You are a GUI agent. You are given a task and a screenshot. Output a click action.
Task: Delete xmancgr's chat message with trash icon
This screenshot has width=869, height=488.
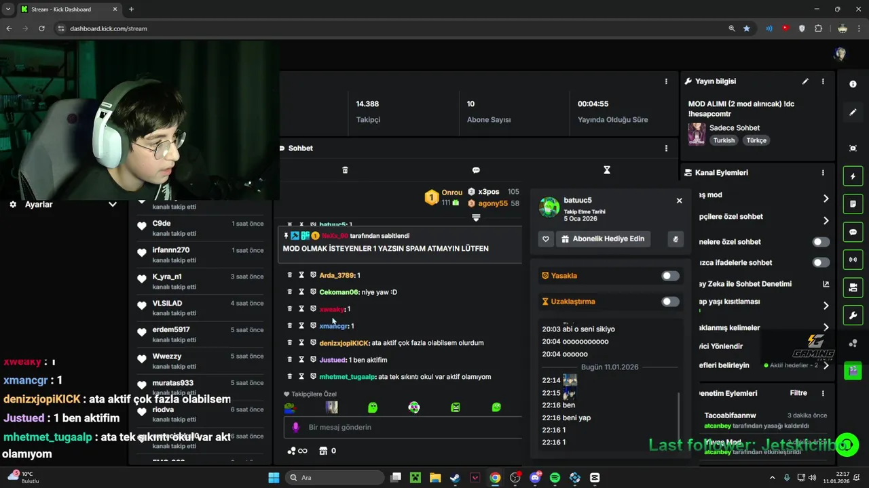tap(290, 326)
